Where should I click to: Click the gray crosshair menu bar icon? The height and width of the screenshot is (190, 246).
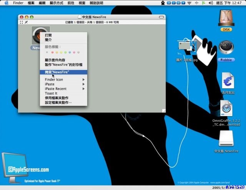pyautogui.click(x=196, y=3)
